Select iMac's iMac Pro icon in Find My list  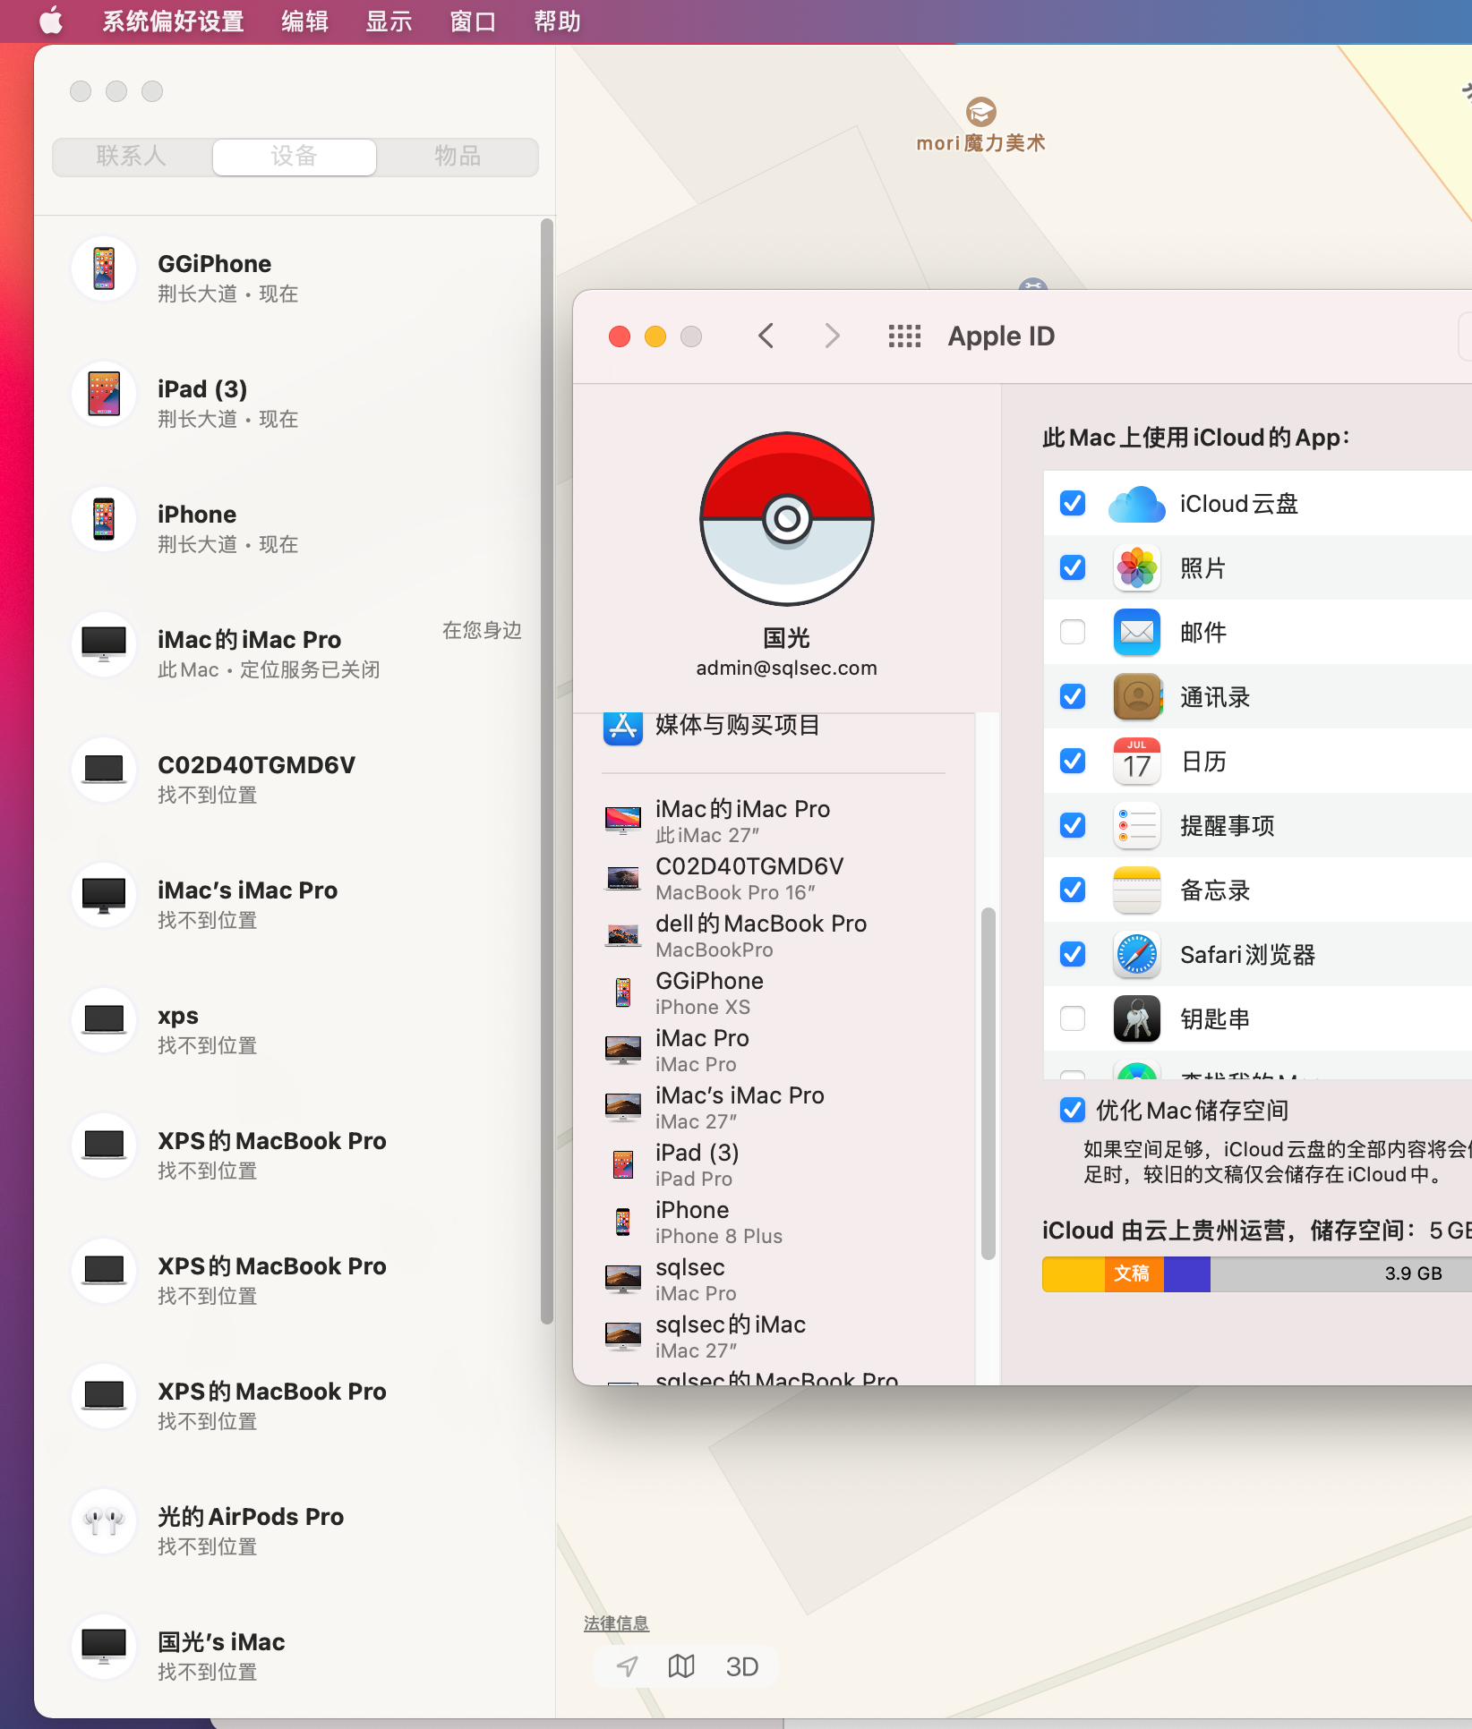104,895
